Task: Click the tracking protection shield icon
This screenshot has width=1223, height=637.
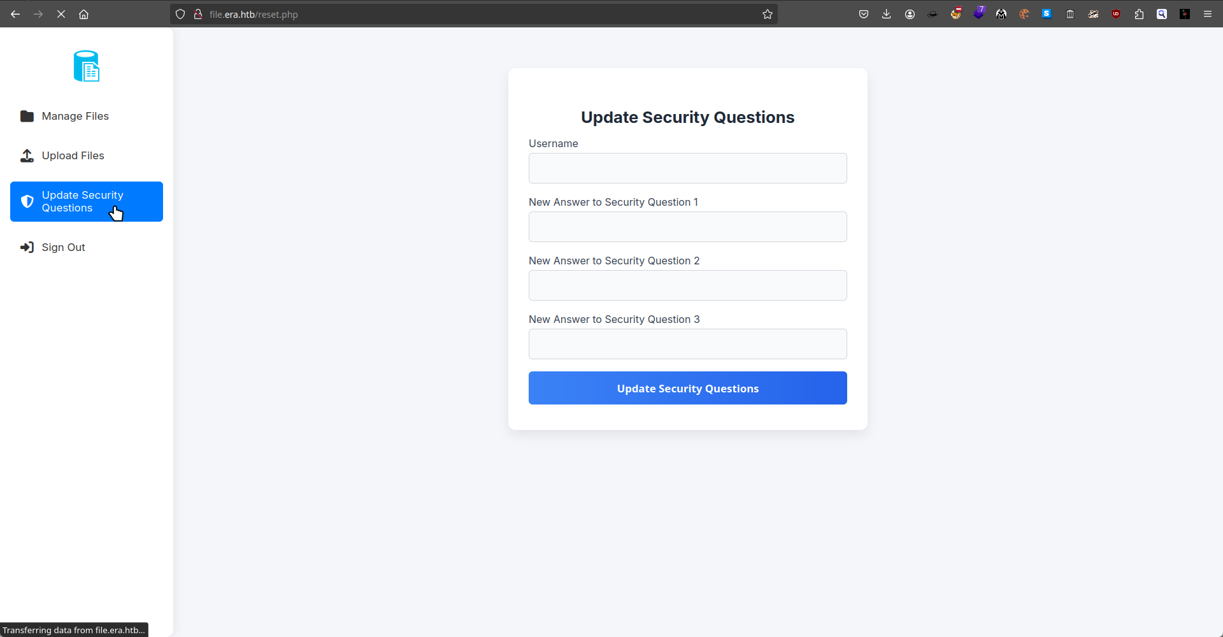Action: (x=180, y=14)
